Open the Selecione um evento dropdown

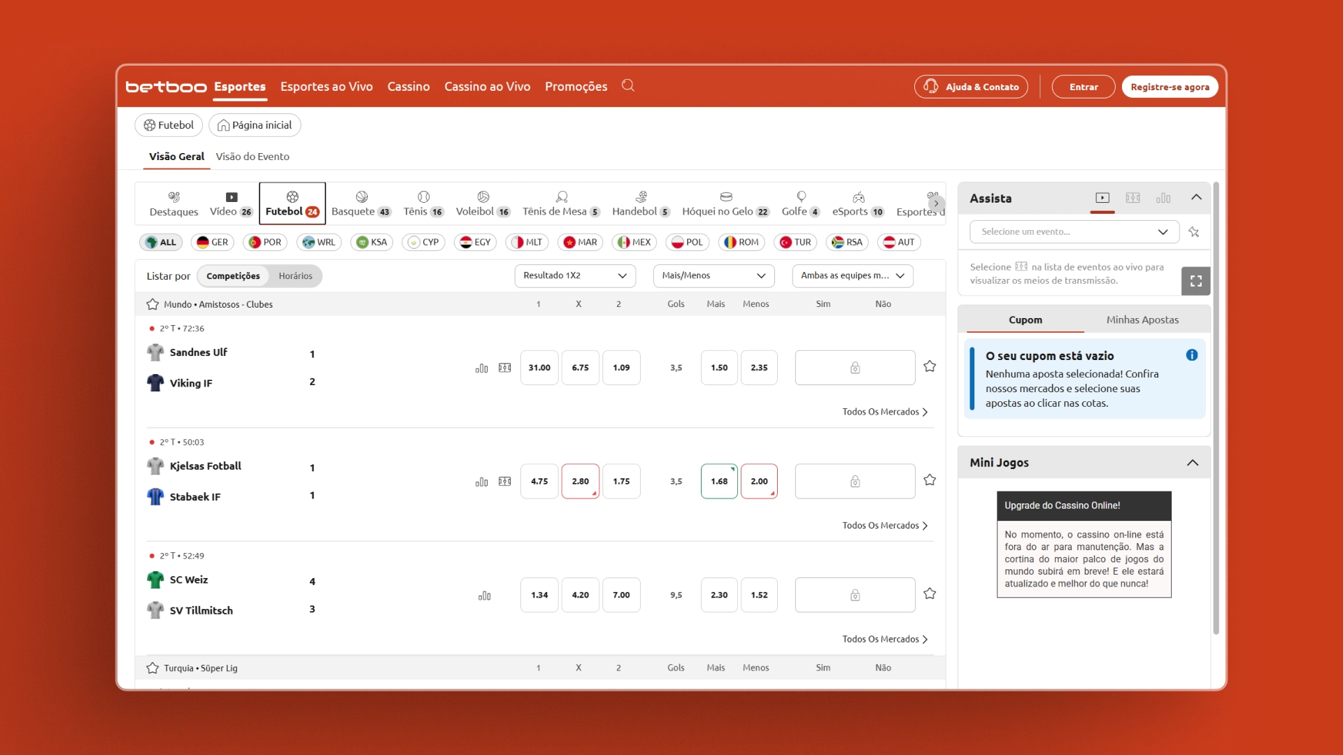click(x=1074, y=231)
